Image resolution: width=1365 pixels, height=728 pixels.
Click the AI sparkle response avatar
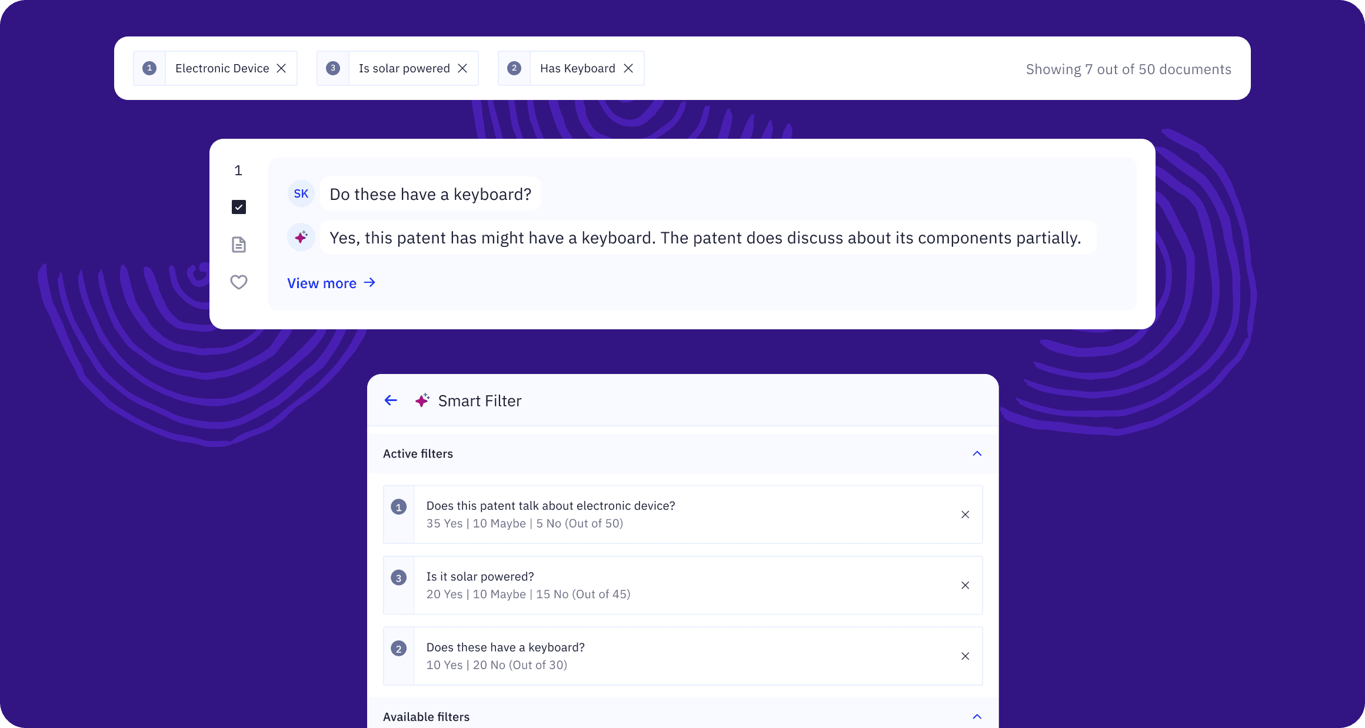(301, 237)
